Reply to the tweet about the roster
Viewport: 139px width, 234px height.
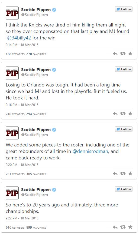tap(115, 173)
